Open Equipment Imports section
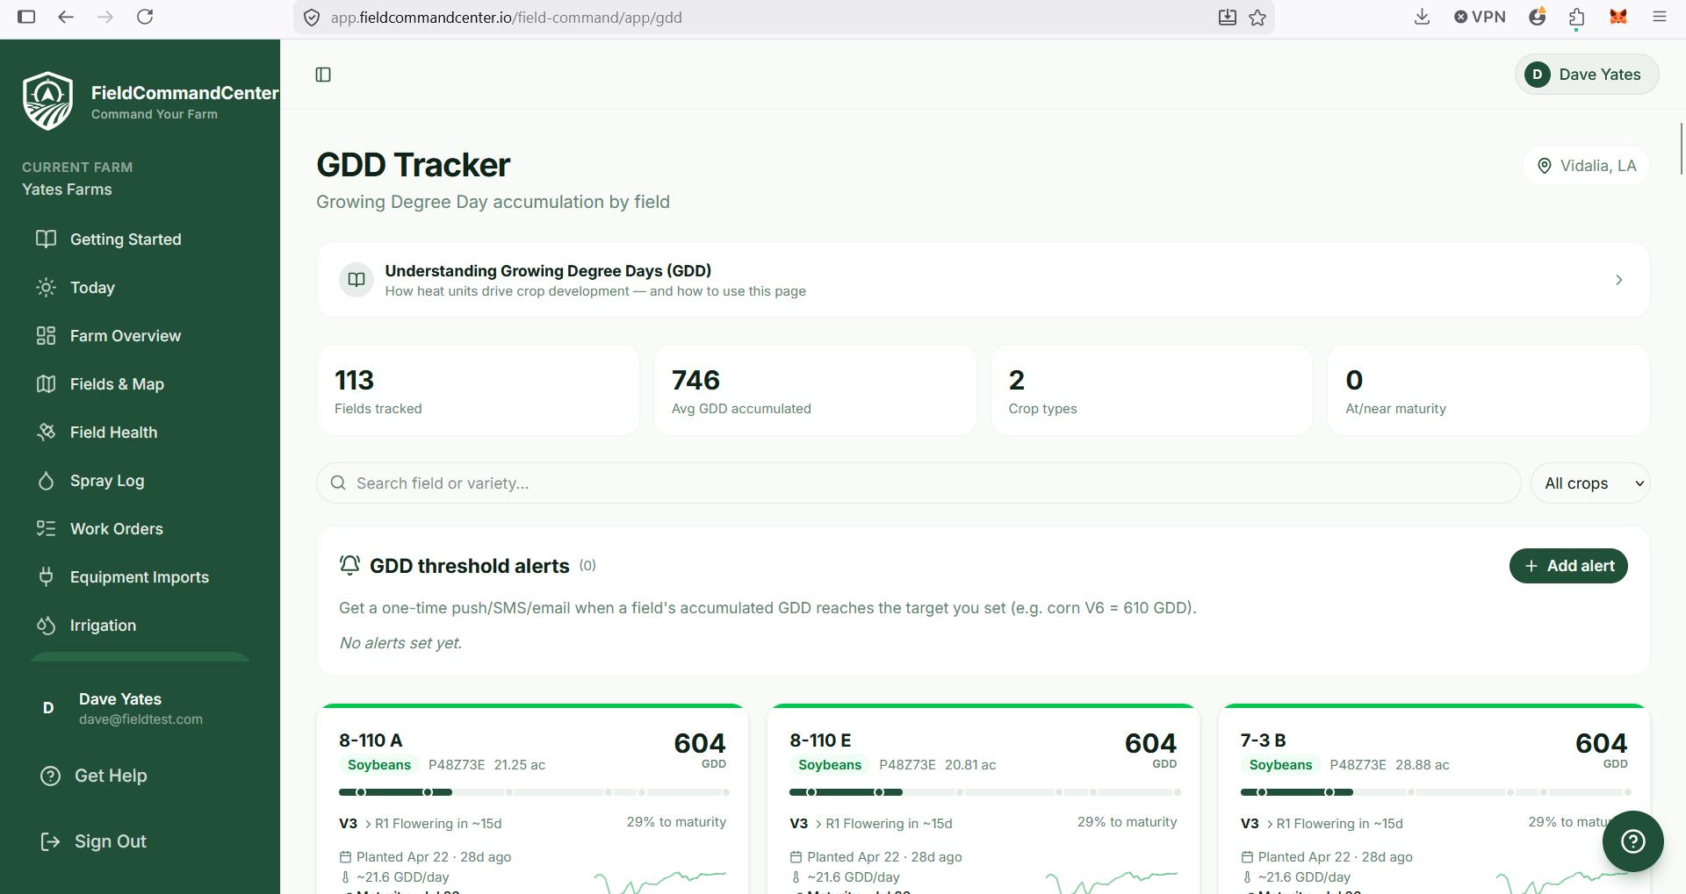The width and height of the screenshot is (1686, 894). pos(140,576)
